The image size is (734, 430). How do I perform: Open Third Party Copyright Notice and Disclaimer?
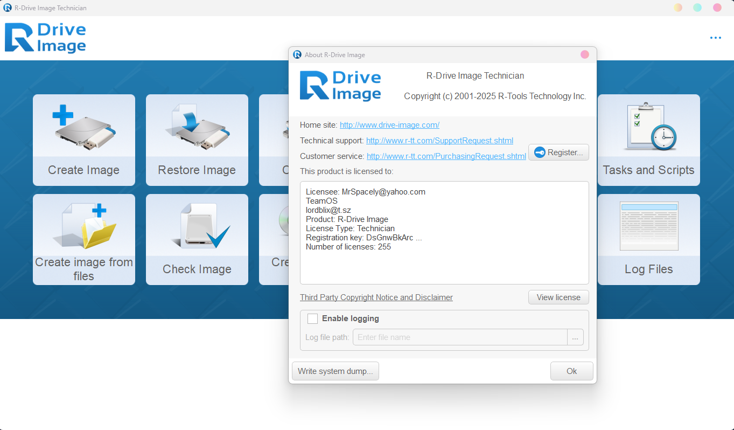tap(376, 297)
